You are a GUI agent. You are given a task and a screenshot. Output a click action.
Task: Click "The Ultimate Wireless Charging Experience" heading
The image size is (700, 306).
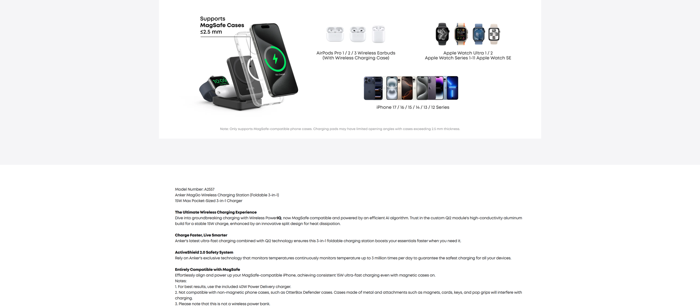point(216,212)
